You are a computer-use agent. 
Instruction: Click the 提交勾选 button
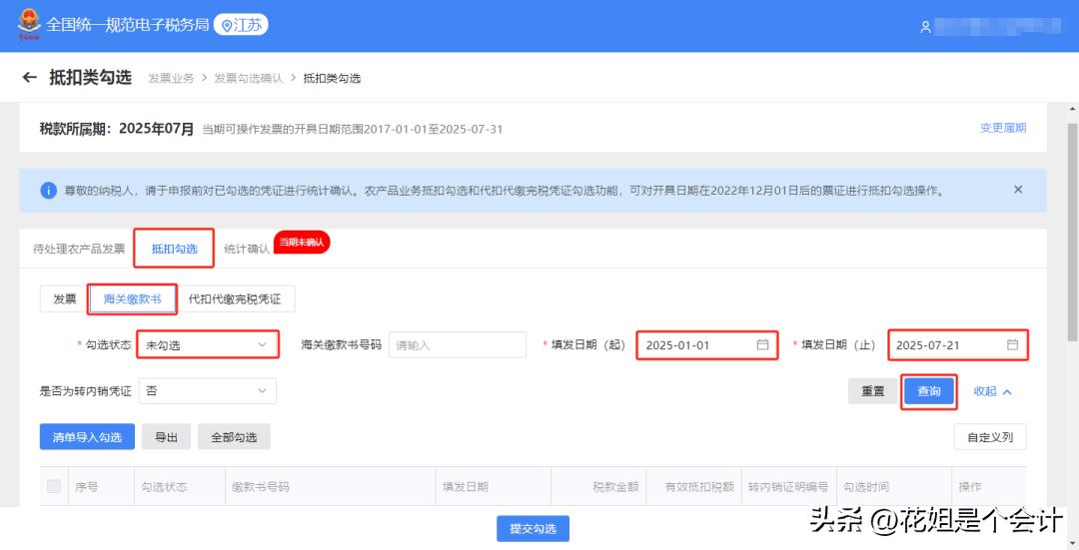[533, 529]
